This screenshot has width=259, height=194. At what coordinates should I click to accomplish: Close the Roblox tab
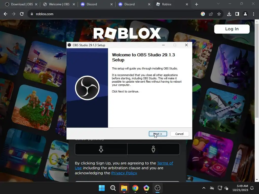click(x=187, y=4)
